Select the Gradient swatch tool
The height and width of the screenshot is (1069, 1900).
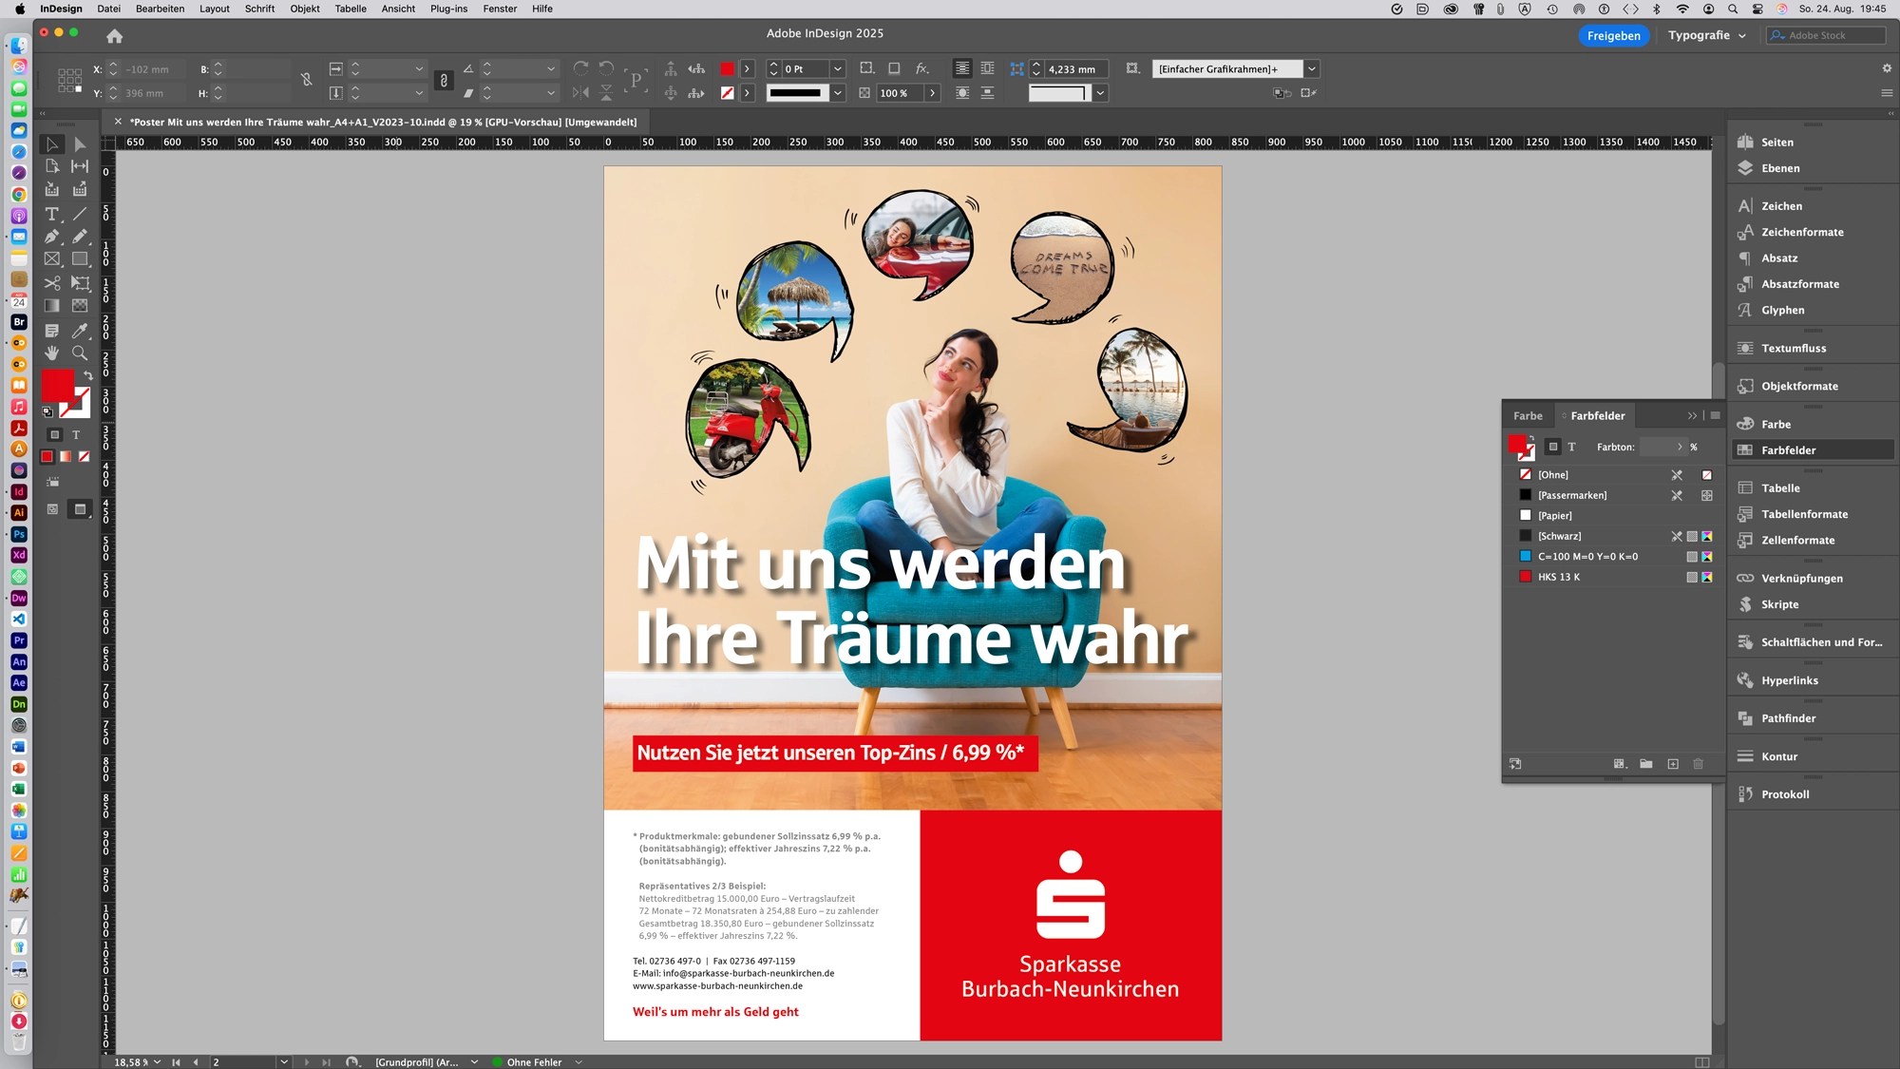tap(52, 306)
